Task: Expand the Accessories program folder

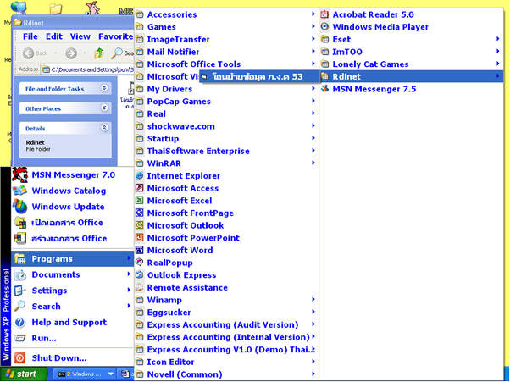Action: tap(171, 14)
